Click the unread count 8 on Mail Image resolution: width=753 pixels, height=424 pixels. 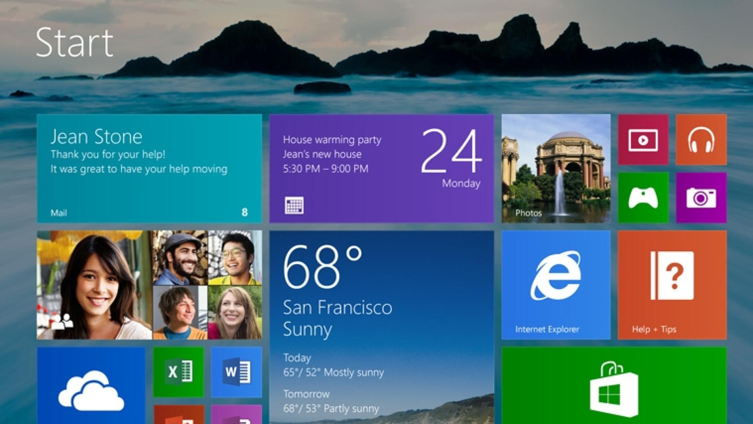click(244, 212)
